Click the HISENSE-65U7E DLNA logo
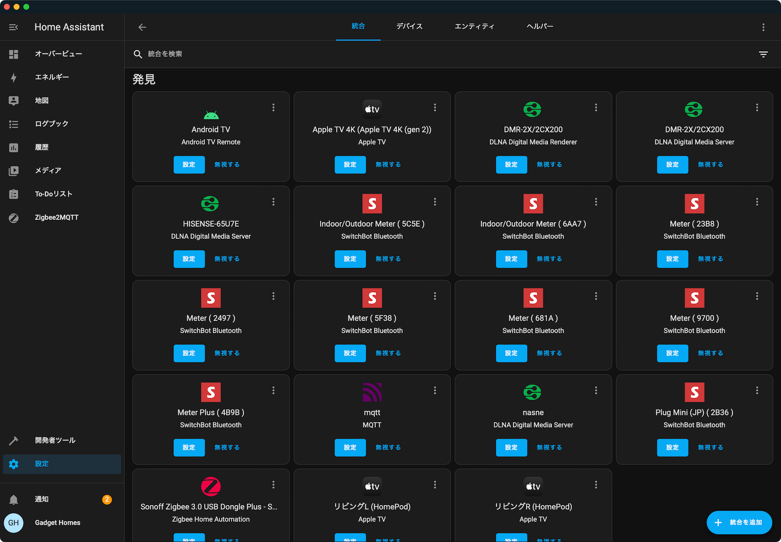This screenshot has width=781, height=542. pyautogui.click(x=211, y=204)
